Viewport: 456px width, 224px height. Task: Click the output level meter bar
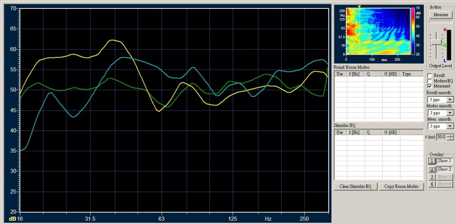pos(449,45)
